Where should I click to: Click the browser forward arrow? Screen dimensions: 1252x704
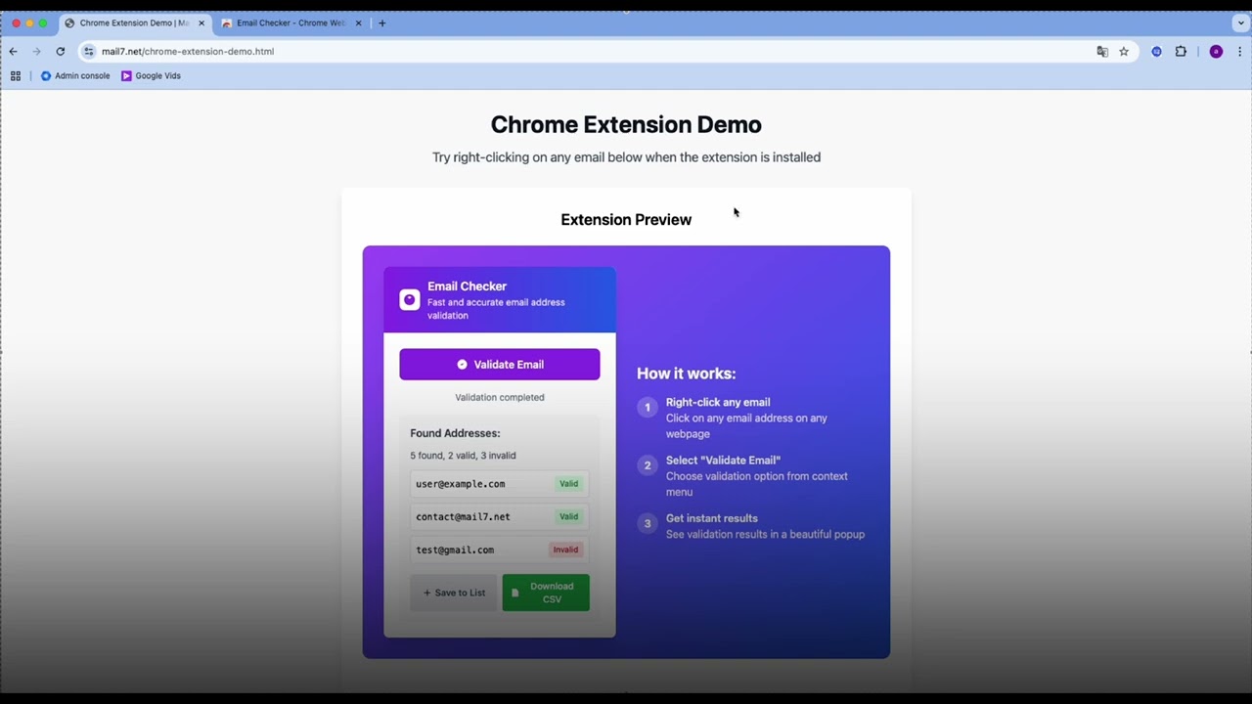coord(36,51)
